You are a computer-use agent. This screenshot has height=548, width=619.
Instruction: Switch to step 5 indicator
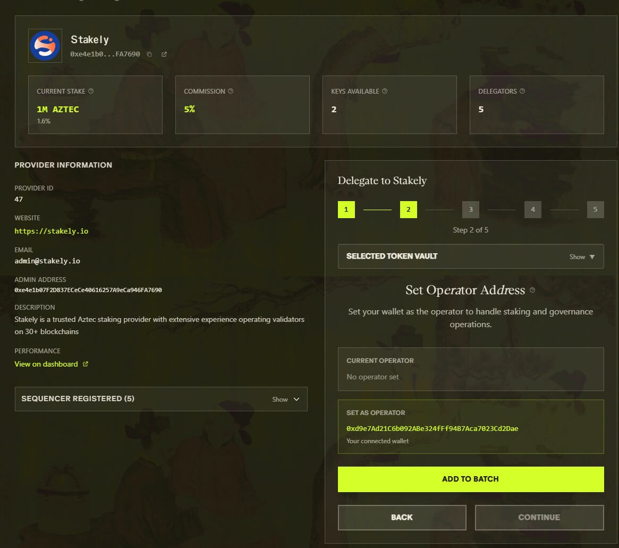pos(595,209)
